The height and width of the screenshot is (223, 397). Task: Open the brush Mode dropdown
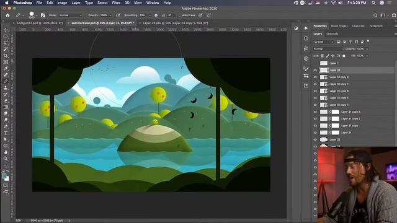pyautogui.click(x=70, y=15)
